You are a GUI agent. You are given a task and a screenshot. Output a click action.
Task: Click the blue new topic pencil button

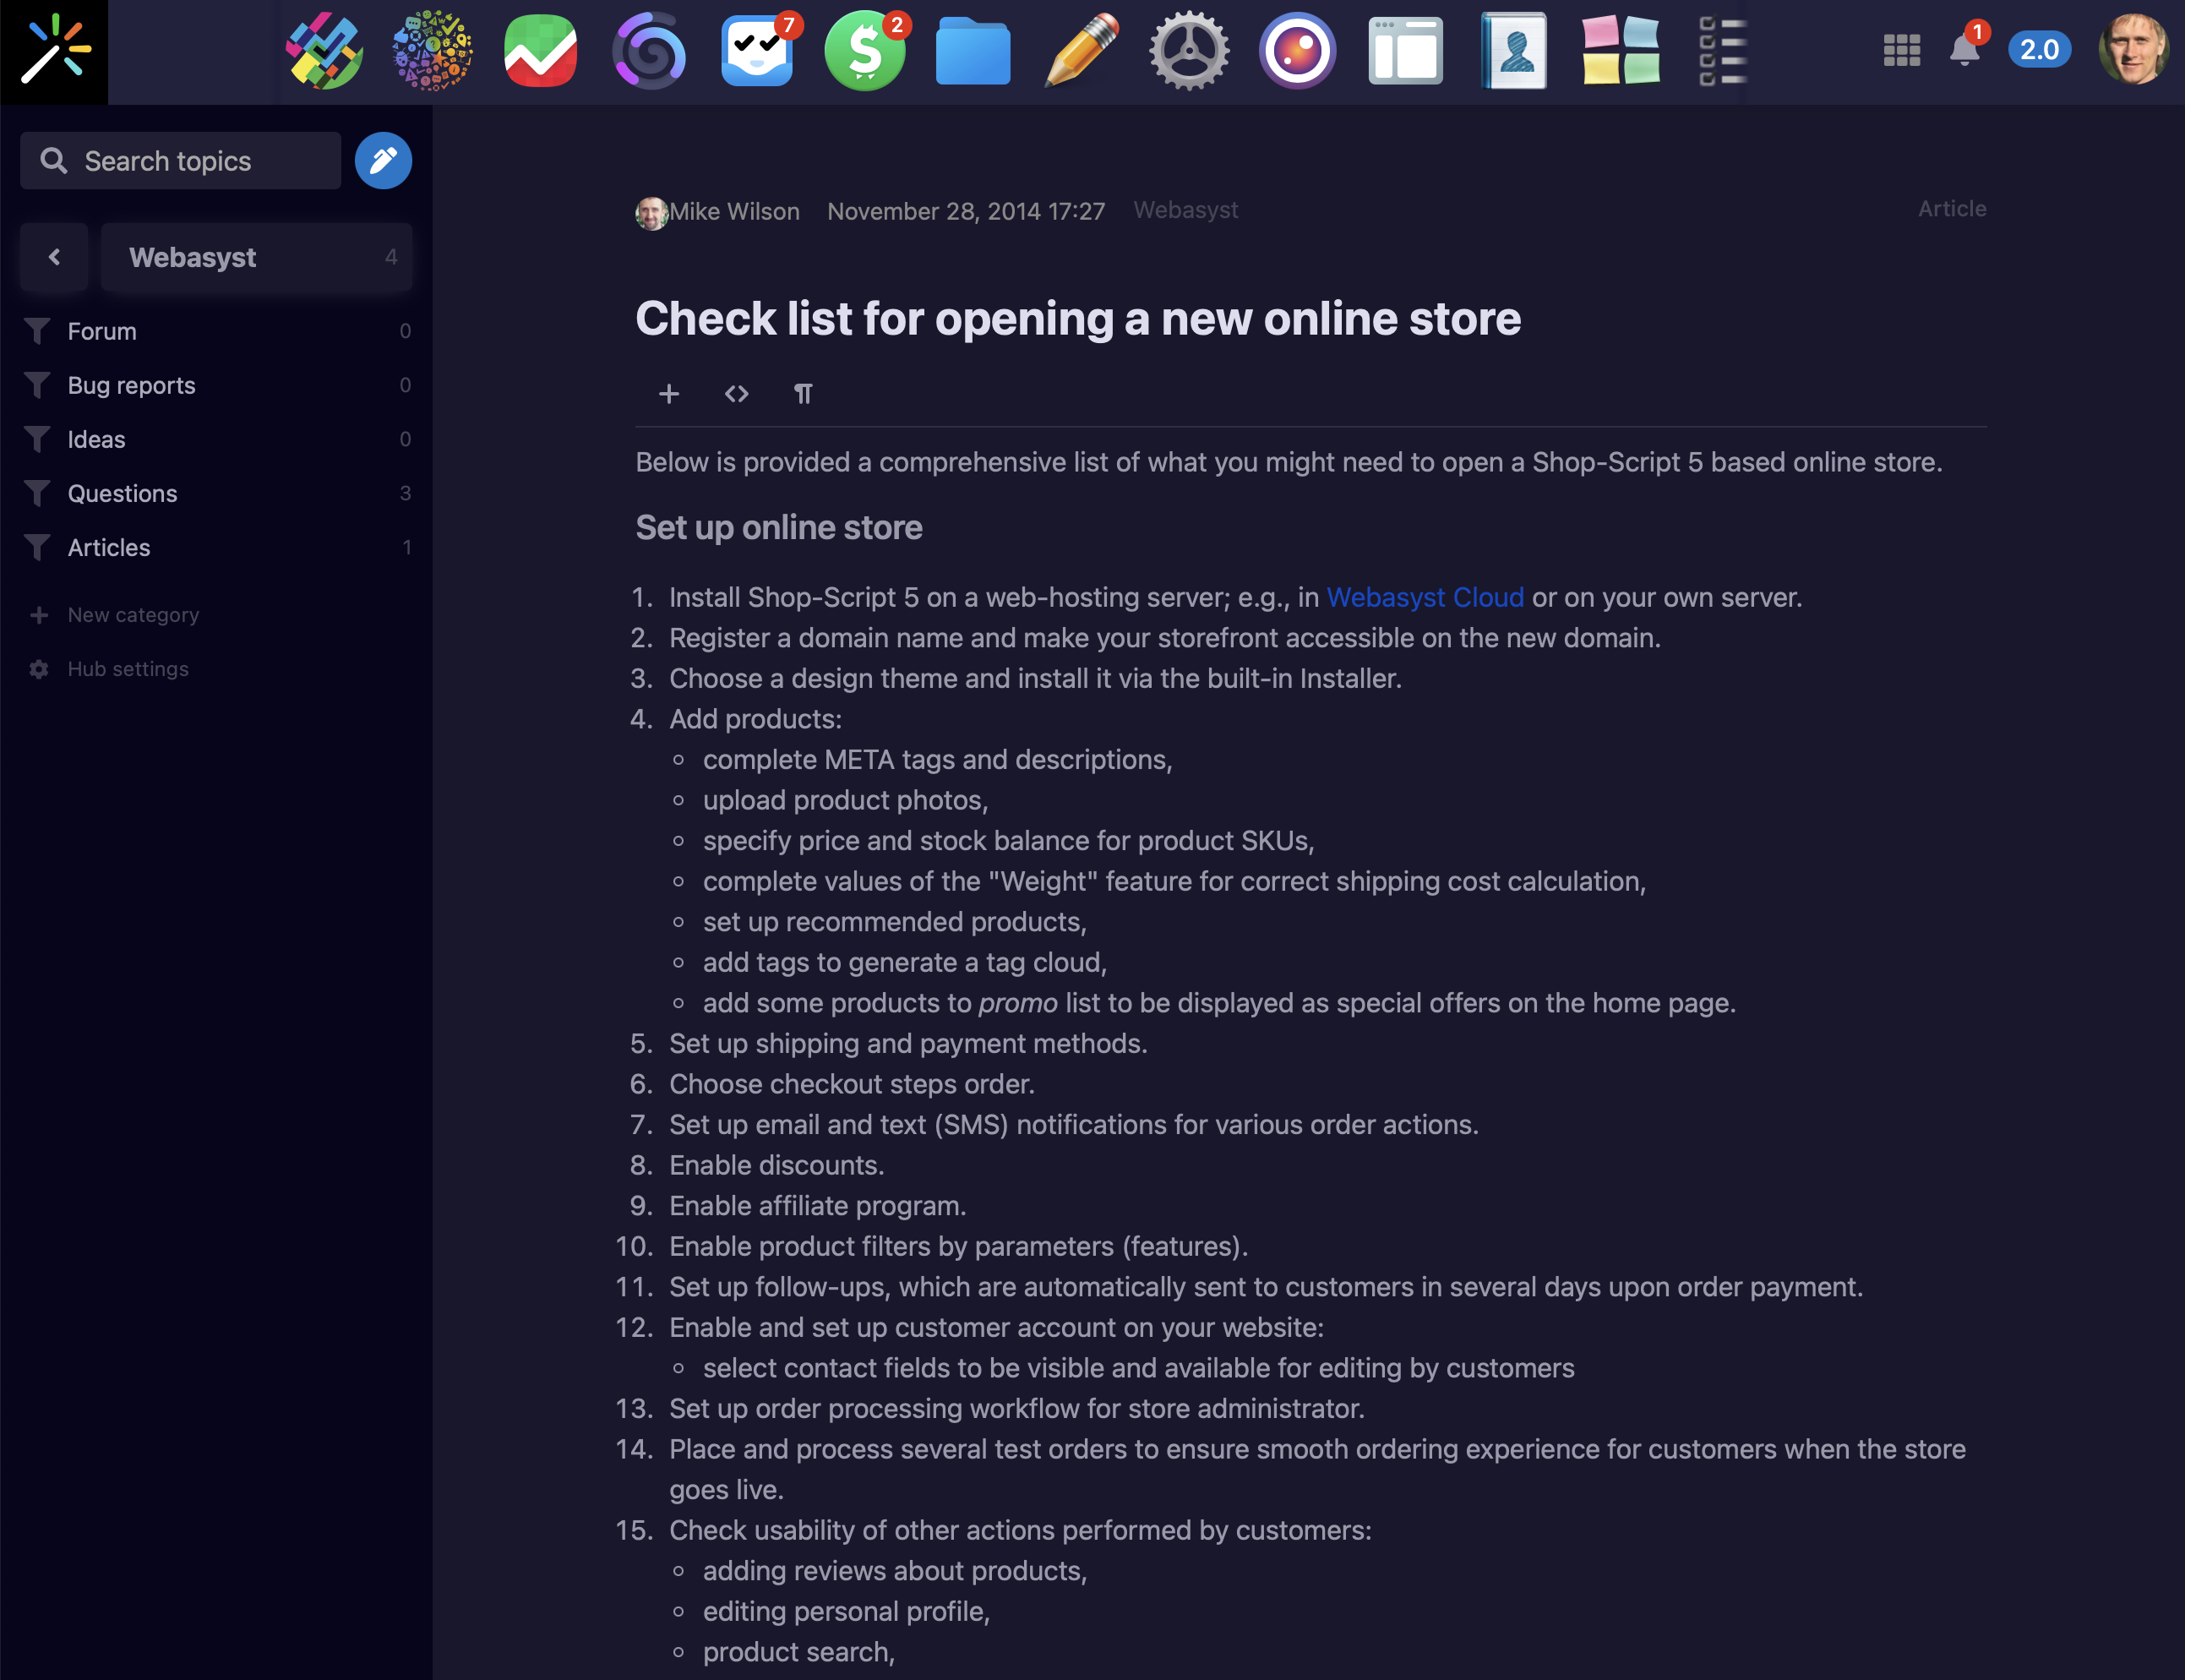pos(383,161)
